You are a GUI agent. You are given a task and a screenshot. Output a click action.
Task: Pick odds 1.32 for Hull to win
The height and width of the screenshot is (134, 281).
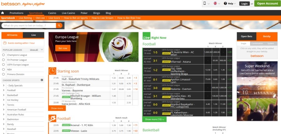[x=114, y=78]
